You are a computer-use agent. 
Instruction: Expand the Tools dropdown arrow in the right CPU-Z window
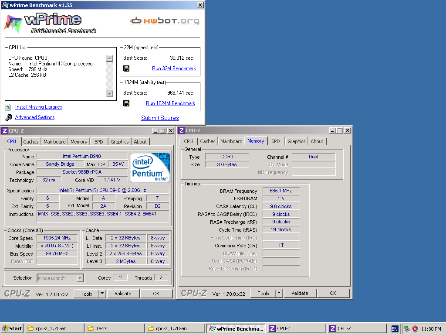click(279, 293)
